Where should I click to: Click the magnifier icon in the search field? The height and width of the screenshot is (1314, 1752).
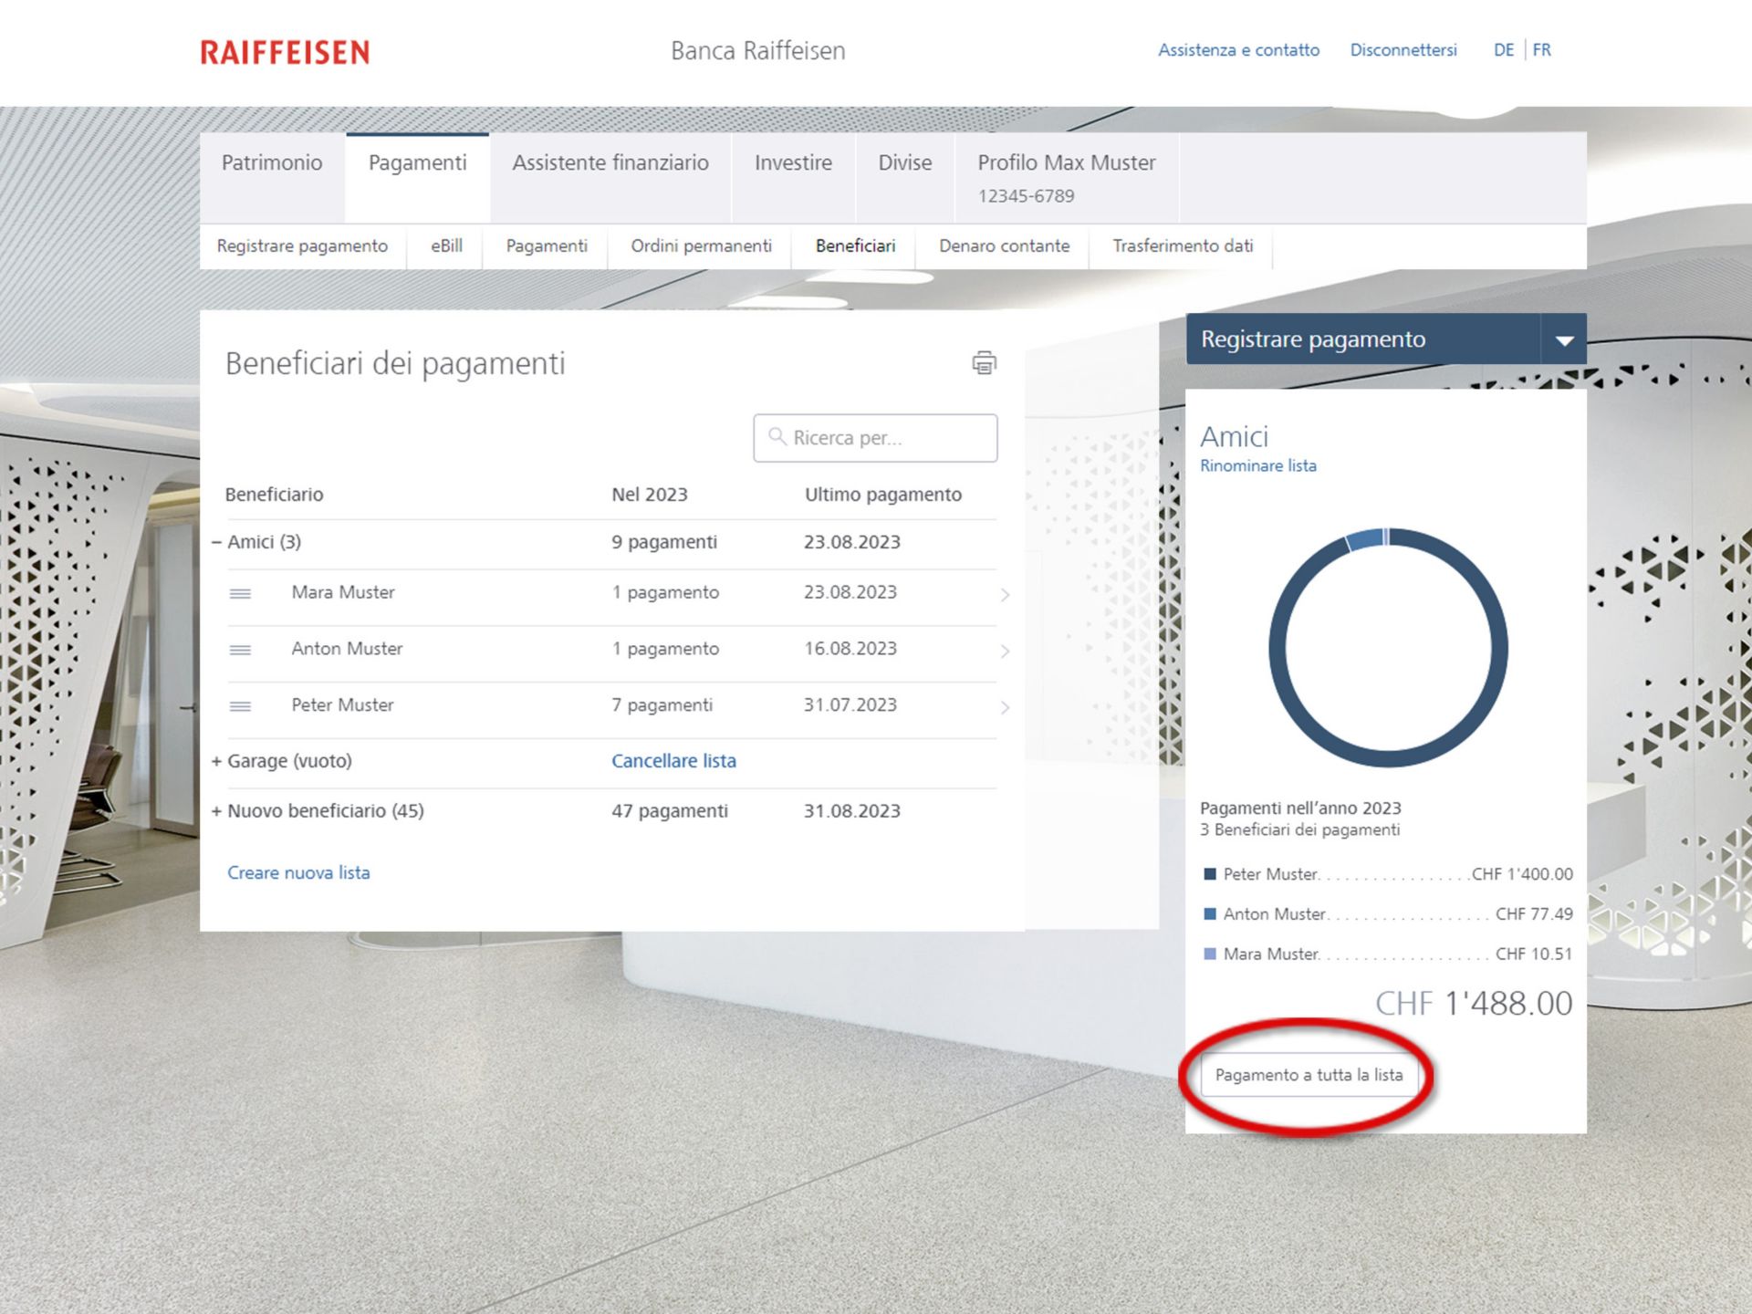point(777,438)
